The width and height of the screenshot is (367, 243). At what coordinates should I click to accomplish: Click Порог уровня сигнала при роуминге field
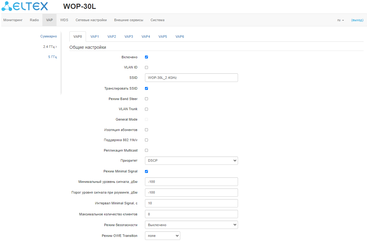[x=191, y=192]
